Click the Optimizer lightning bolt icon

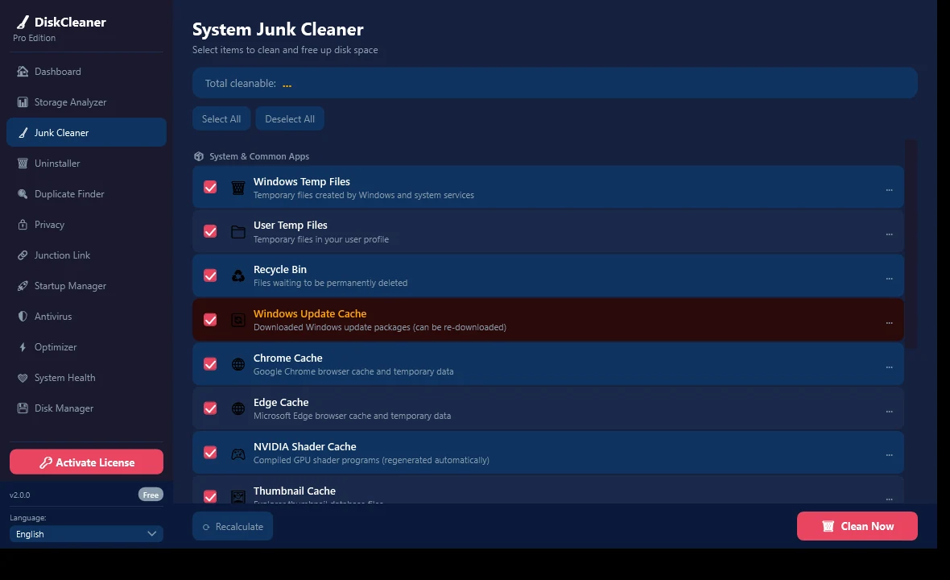pyautogui.click(x=23, y=347)
